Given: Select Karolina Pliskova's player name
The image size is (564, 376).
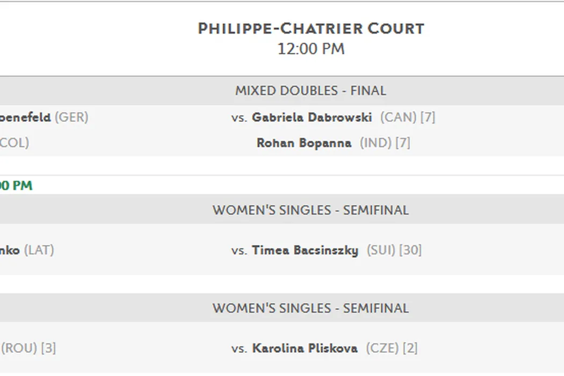Looking at the screenshot, I should pyautogui.click(x=305, y=349).
